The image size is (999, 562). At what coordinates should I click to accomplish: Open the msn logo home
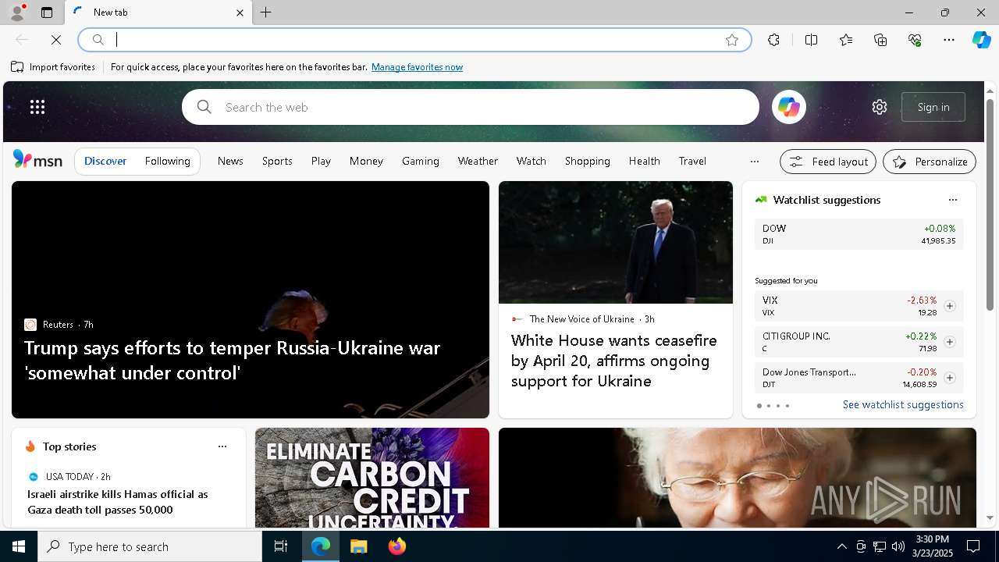[x=37, y=160]
